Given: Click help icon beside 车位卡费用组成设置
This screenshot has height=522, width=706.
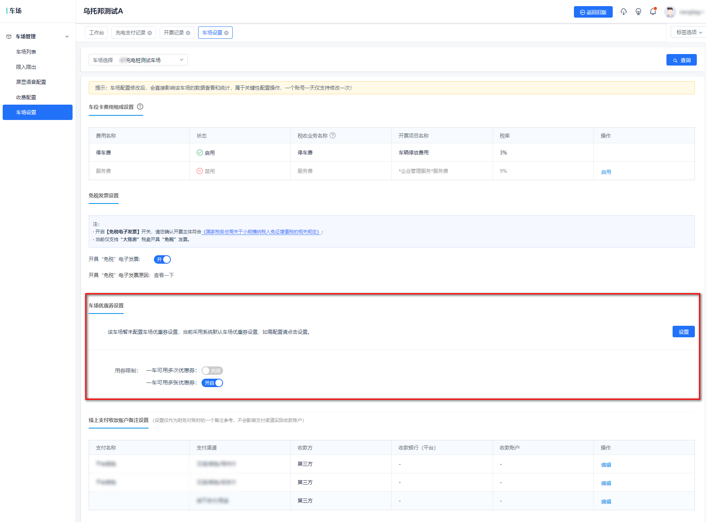Looking at the screenshot, I should 140,107.
